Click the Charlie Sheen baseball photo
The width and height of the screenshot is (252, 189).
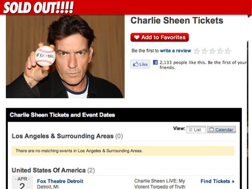65,56
